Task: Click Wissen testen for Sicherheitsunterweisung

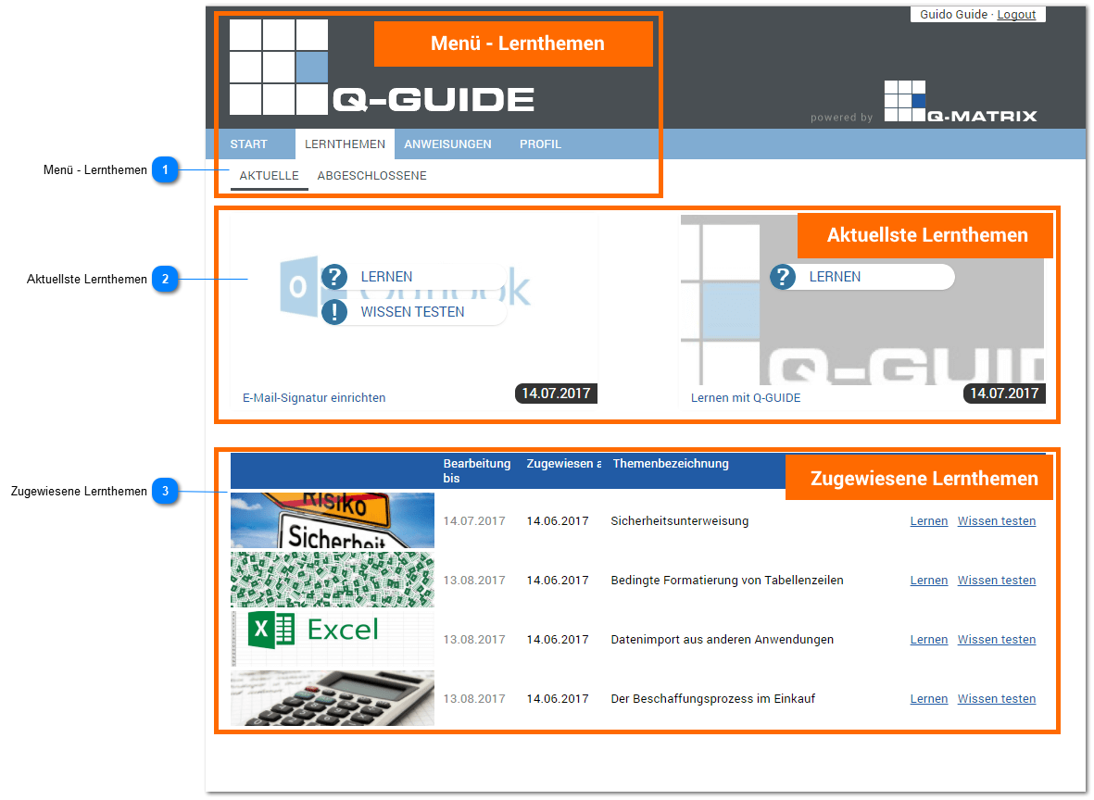Action: coord(997,521)
